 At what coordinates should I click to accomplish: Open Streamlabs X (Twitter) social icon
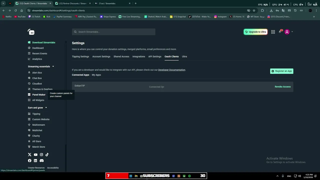tap(29, 154)
